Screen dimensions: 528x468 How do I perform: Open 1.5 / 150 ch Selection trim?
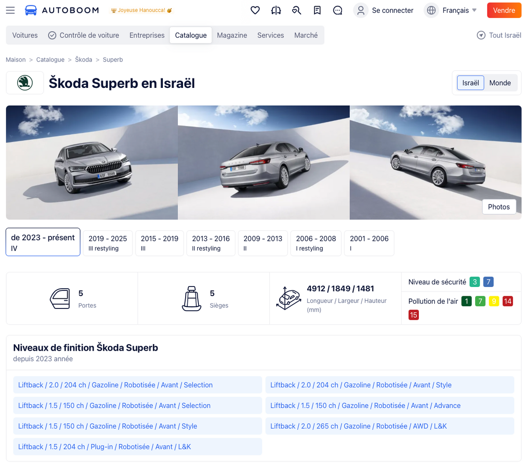click(137, 406)
